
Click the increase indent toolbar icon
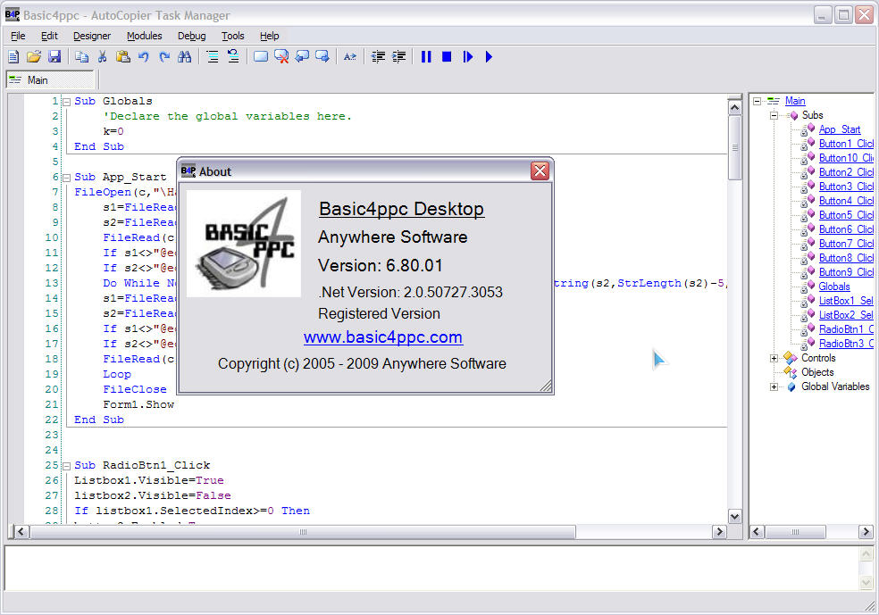point(398,56)
